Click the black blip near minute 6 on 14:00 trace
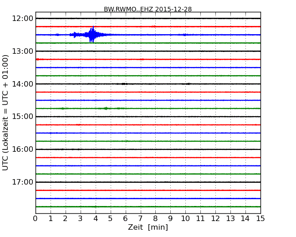 [x=124, y=84]
